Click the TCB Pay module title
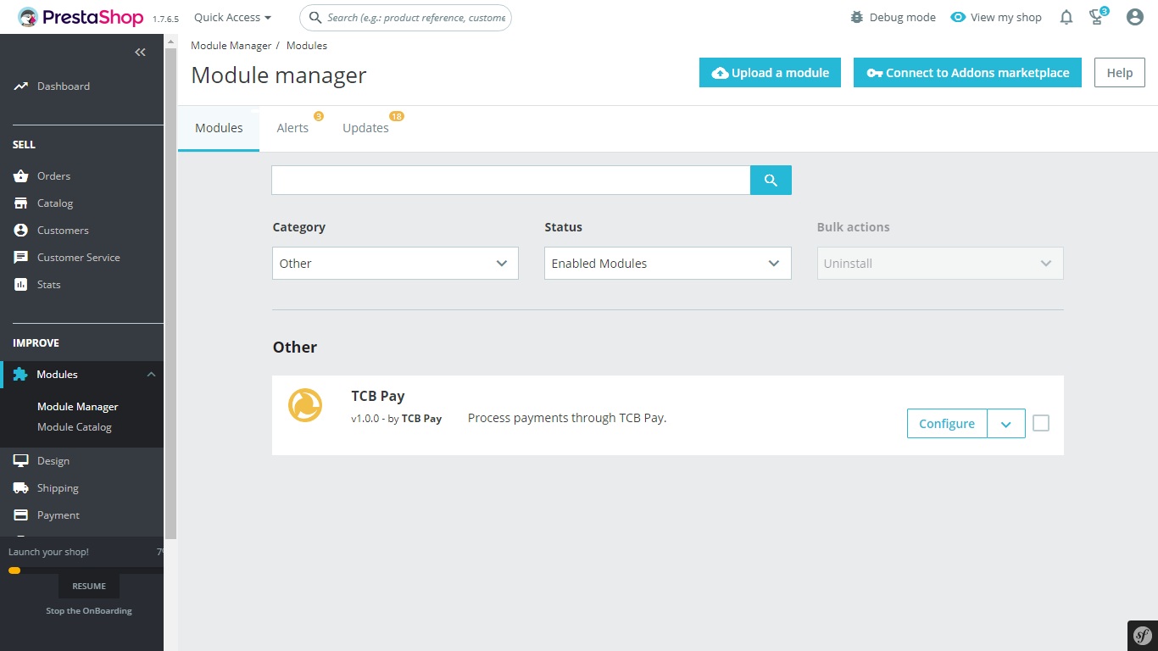 (x=378, y=396)
